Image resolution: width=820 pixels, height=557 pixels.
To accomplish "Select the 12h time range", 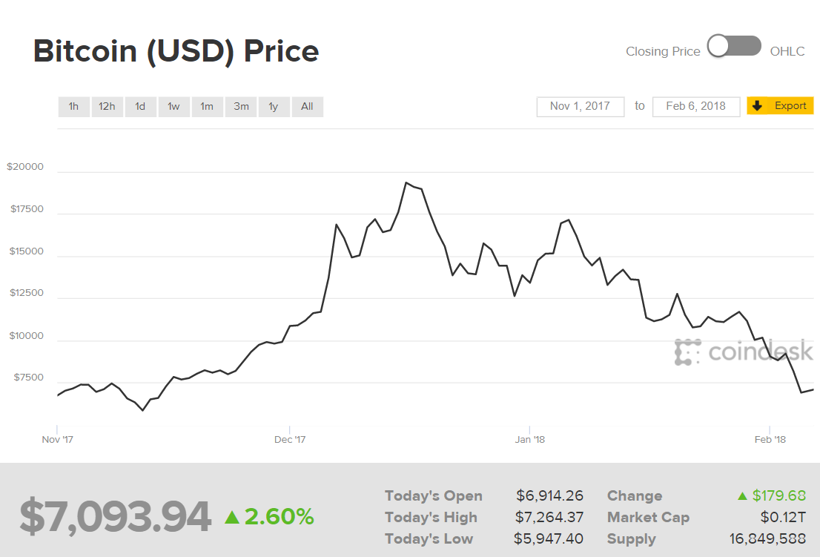I will coord(107,106).
